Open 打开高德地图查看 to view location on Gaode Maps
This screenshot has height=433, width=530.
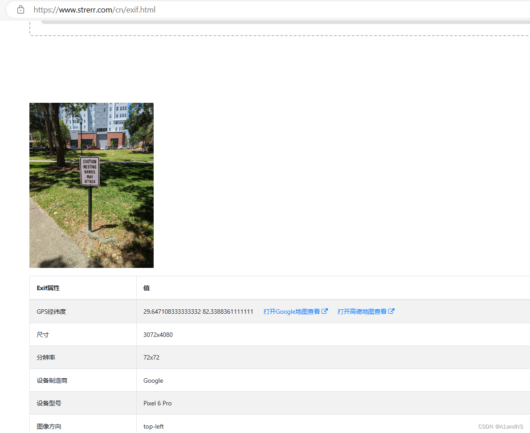click(x=362, y=311)
